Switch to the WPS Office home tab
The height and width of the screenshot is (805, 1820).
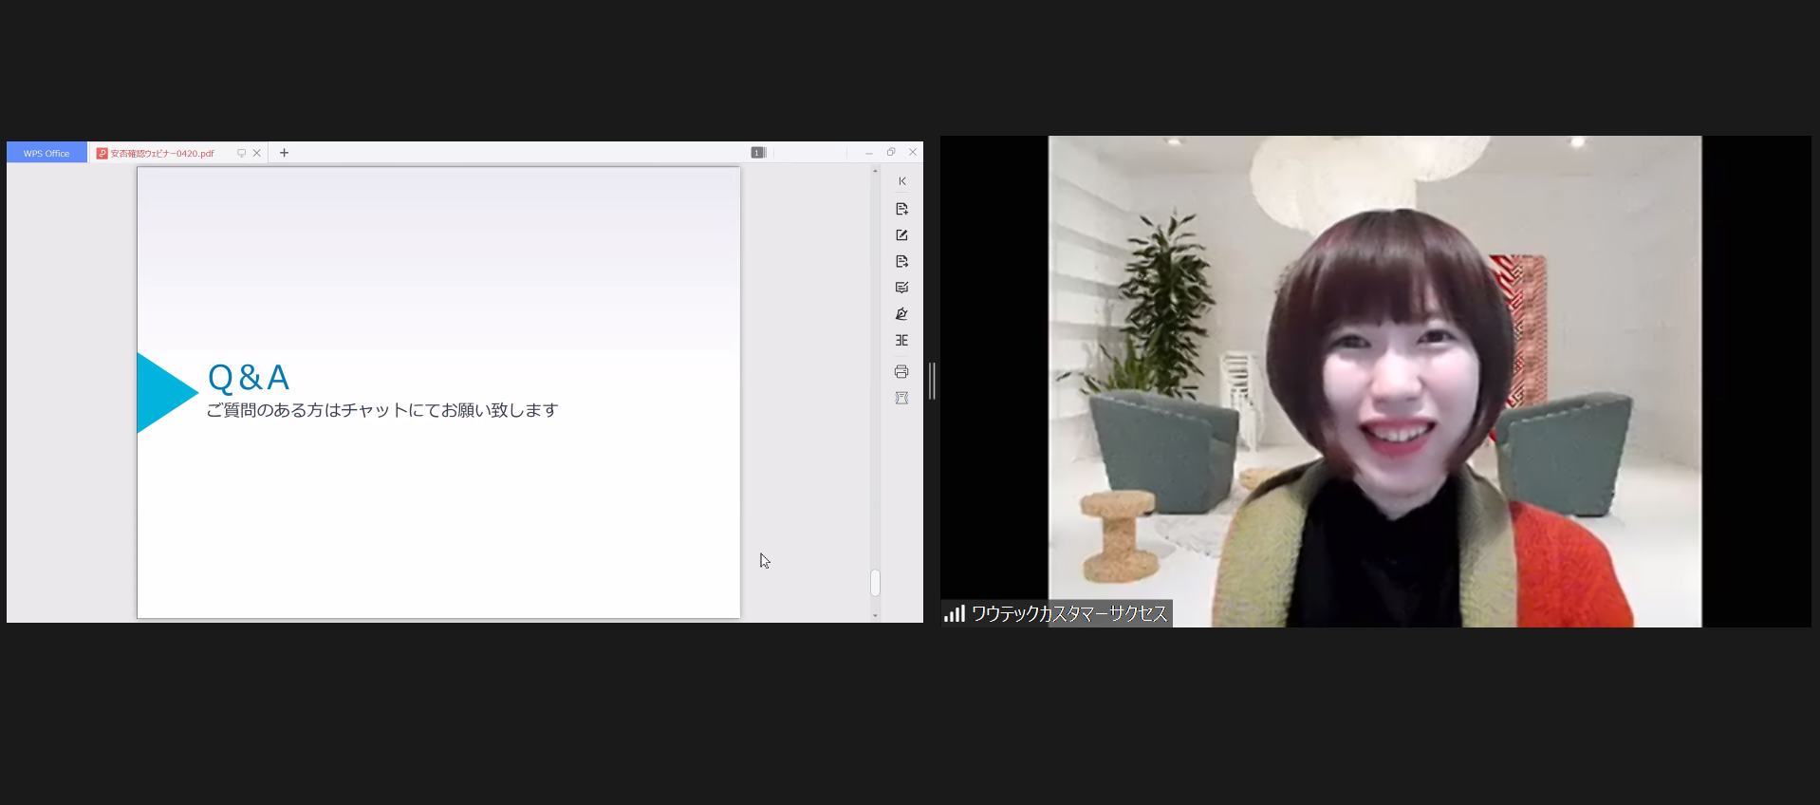click(46, 153)
